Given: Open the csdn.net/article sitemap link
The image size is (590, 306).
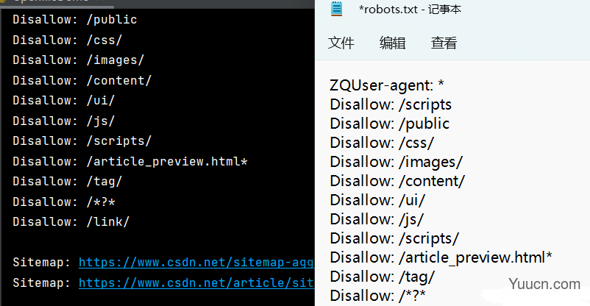Looking at the screenshot, I should pyautogui.click(x=196, y=282).
